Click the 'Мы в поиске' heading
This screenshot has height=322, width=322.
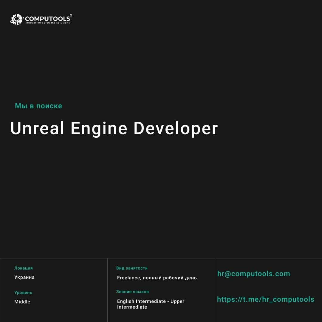(38, 106)
